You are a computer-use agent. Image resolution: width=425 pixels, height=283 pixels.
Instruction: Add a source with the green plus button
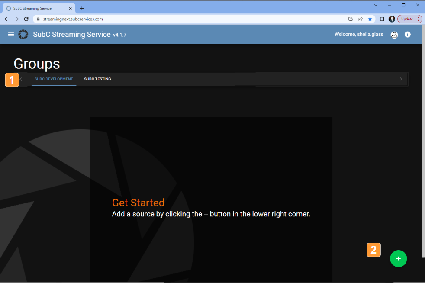[x=398, y=259]
